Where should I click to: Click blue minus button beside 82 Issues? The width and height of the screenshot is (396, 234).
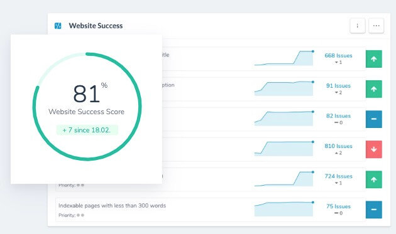click(x=374, y=119)
